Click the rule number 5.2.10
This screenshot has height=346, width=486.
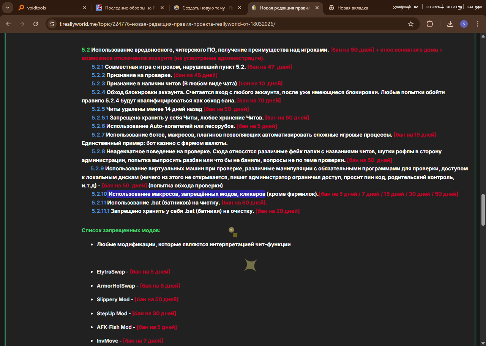(99, 194)
